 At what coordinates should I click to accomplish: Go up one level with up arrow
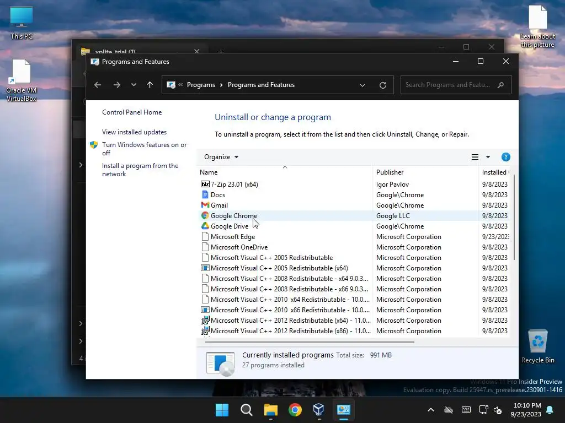click(150, 85)
